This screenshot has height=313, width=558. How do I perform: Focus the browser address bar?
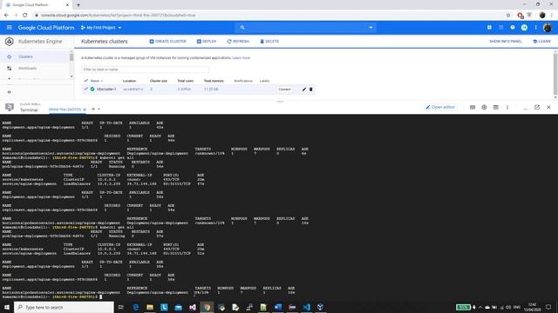click(267, 16)
